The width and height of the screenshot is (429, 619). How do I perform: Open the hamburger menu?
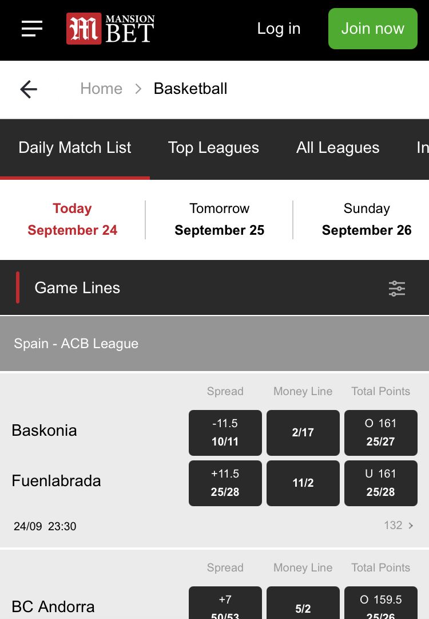(x=32, y=29)
